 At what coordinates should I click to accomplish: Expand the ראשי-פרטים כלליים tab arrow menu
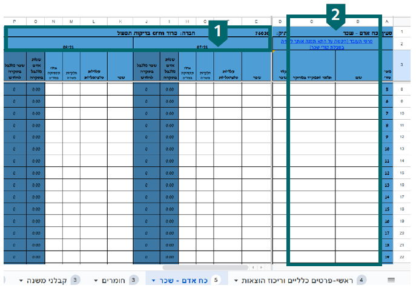(236, 281)
